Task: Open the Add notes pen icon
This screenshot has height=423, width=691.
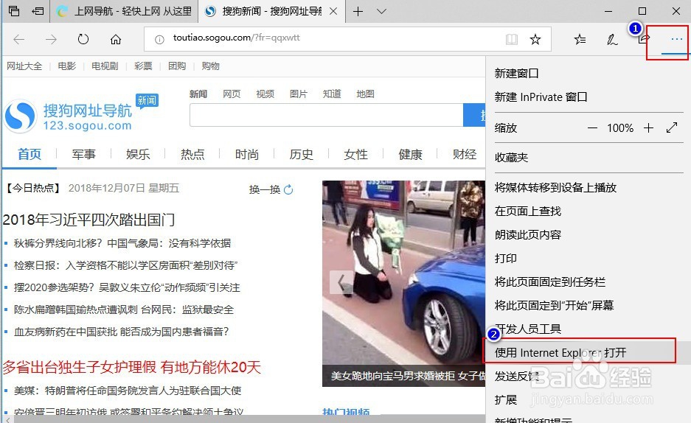Action: [x=612, y=40]
